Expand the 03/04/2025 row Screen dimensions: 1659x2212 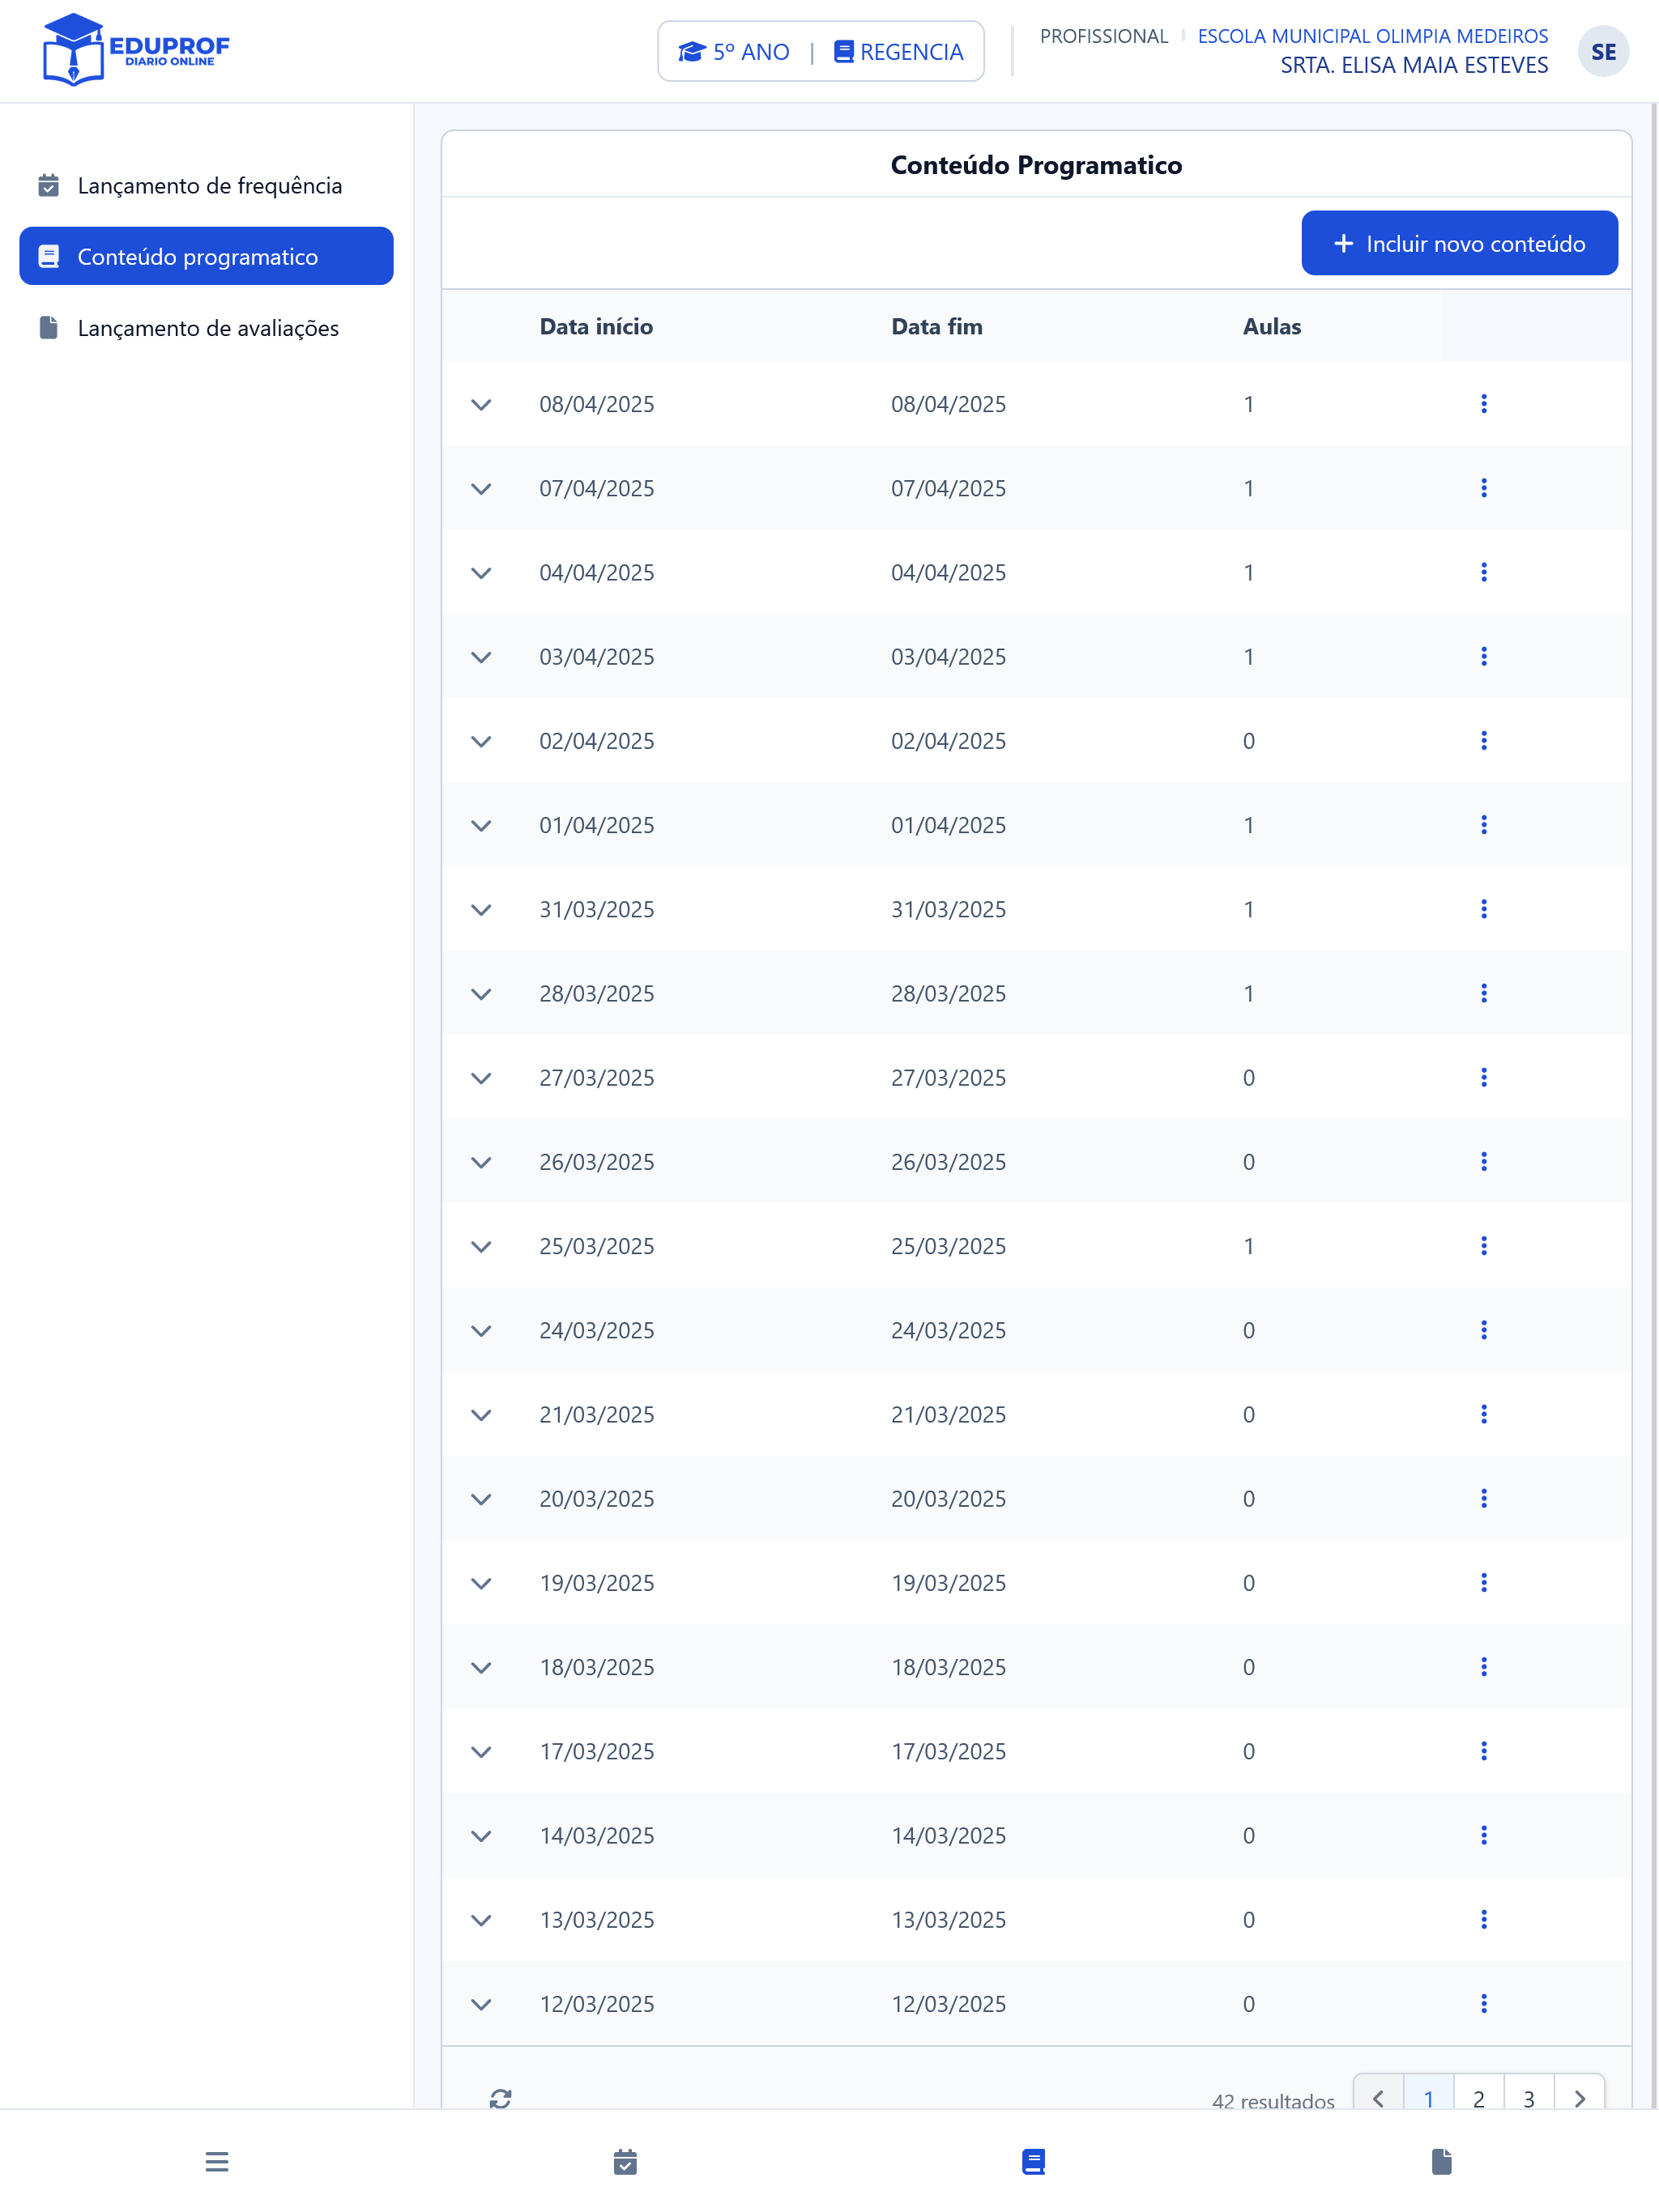(481, 657)
